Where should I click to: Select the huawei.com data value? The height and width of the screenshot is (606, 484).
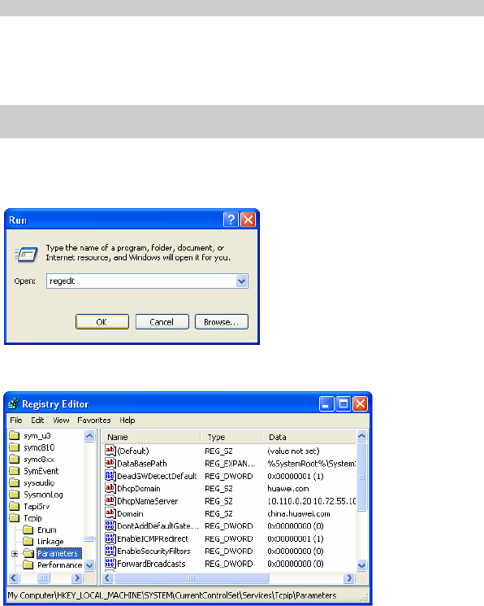click(288, 488)
